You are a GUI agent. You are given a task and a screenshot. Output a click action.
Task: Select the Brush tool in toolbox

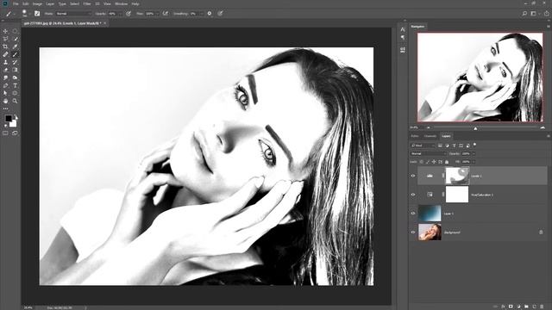pyautogui.click(x=16, y=54)
